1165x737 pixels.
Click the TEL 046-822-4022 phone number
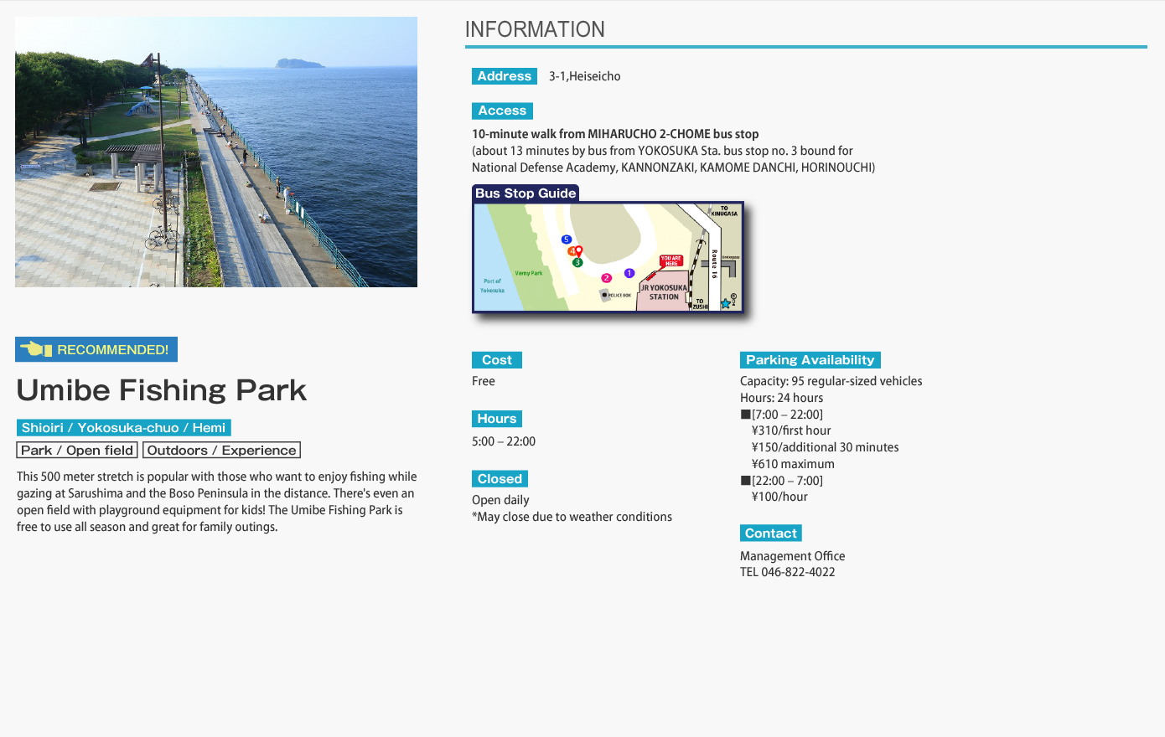pos(787,572)
